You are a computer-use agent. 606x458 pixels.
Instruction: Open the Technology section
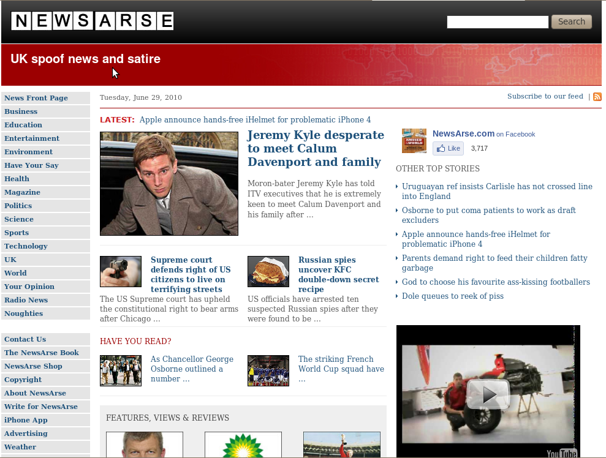pos(45,246)
